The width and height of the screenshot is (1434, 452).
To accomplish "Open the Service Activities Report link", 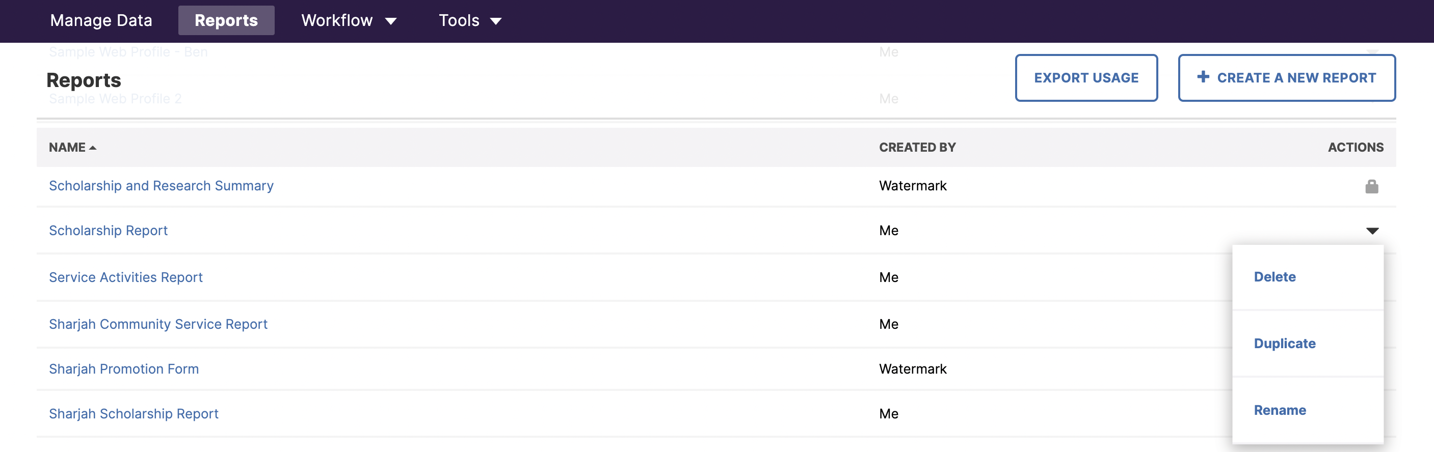I will [x=125, y=277].
